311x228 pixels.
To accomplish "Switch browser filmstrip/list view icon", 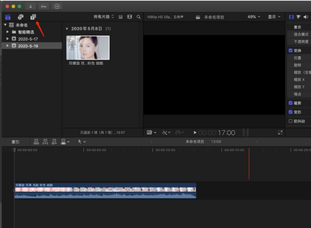I will tap(129, 17).
